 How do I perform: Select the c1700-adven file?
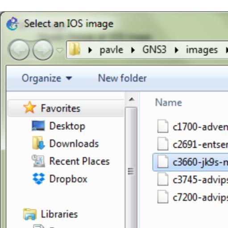point(200,127)
